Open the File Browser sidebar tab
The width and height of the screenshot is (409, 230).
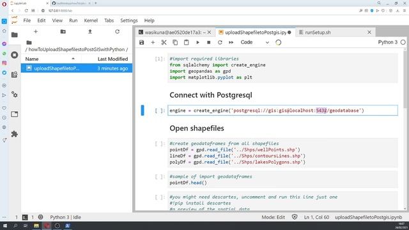pos(15,34)
